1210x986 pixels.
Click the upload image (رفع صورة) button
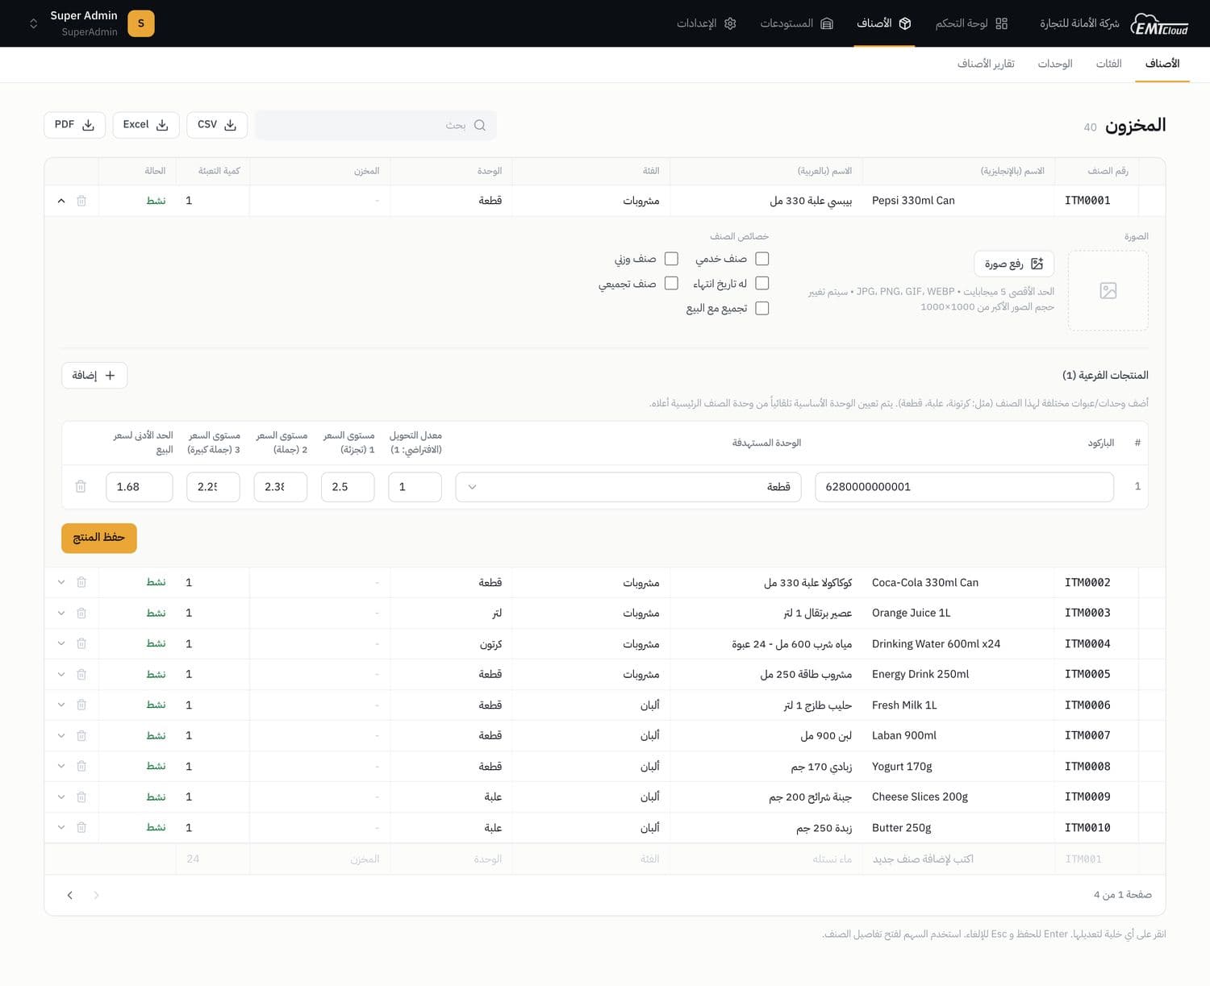pyautogui.click(x=1014, y=264)
